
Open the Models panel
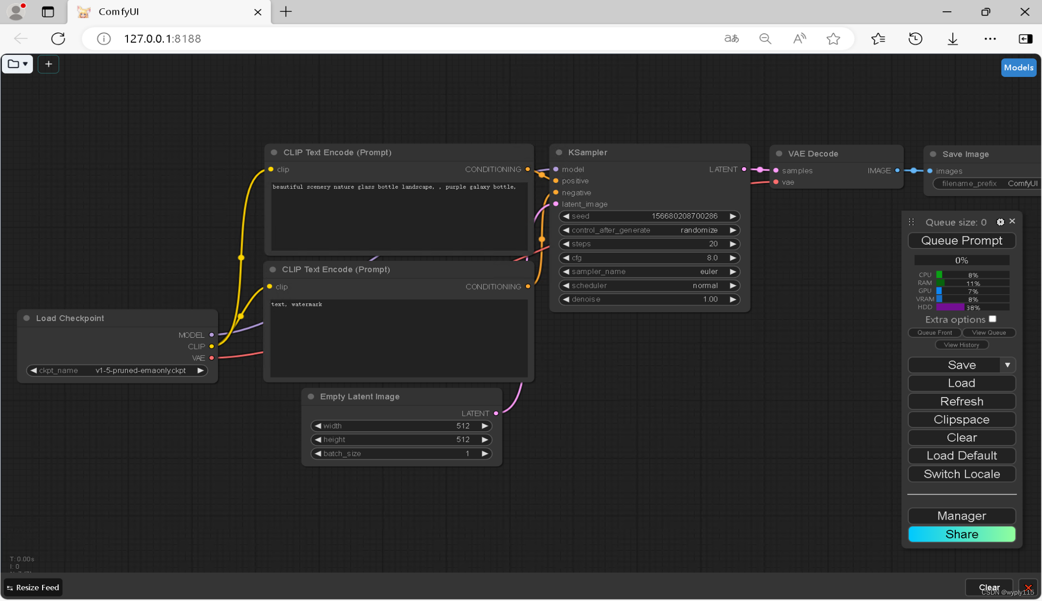click(x=1018, y=68)
